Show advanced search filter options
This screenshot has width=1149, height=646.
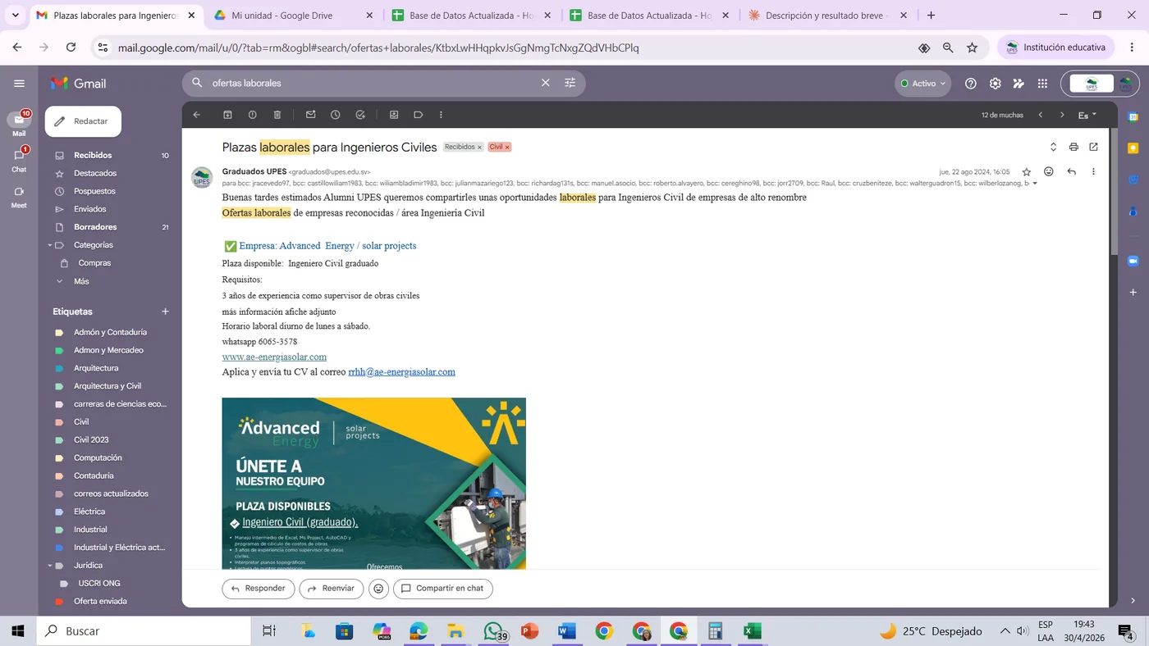click(x=570, y=83)
